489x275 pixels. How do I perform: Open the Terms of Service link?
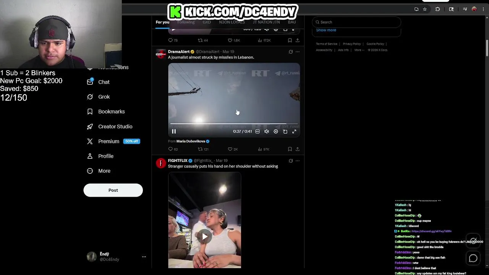[x=327, y=44]
